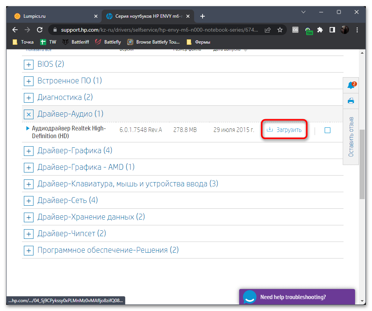Screen dimensions: 372x311
Task: Click the file size 278.8 MB
Action: 185,130
